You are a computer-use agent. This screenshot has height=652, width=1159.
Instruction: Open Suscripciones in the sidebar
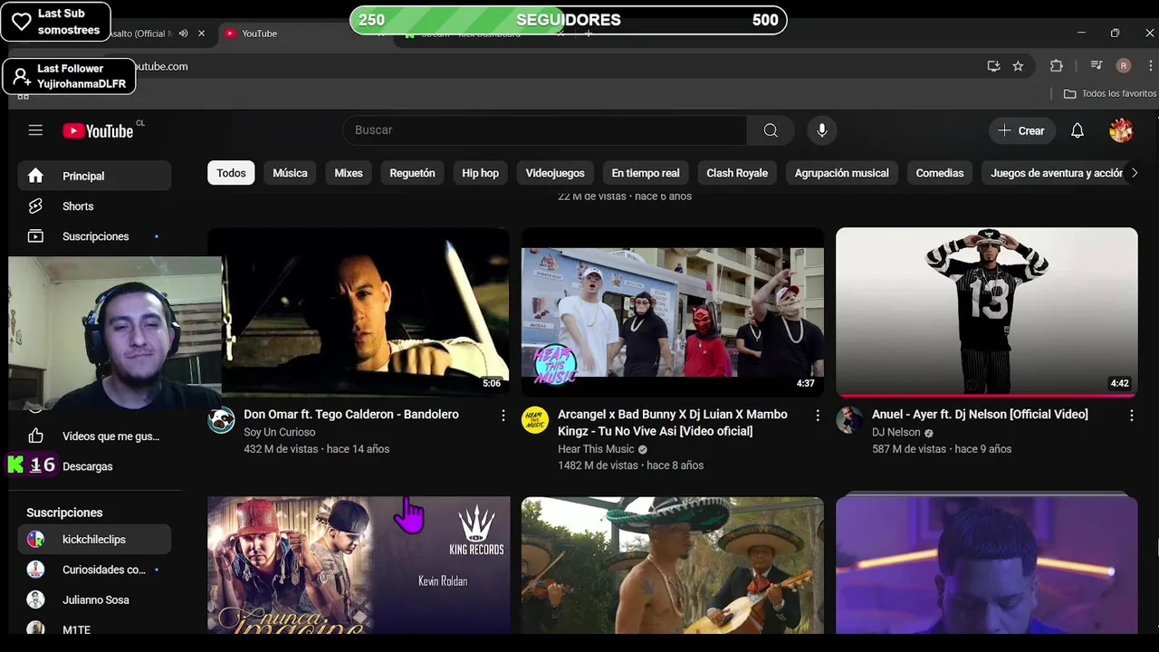[x=94, y=236]
